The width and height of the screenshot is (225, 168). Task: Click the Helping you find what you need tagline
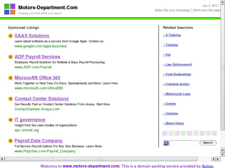pyautogui.click(x=40, y=13)
